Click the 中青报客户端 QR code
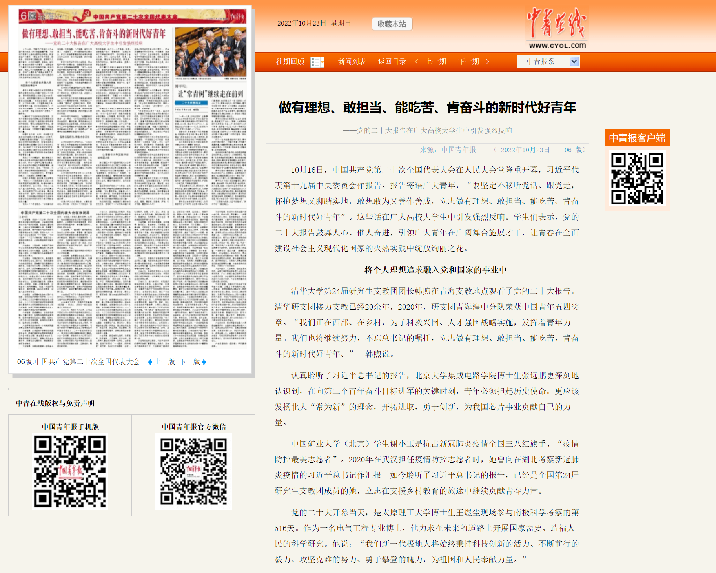This screenshot has height=573, width=716. [637, 179]
